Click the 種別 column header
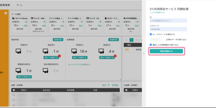216x108 pixels. [129, 45]
